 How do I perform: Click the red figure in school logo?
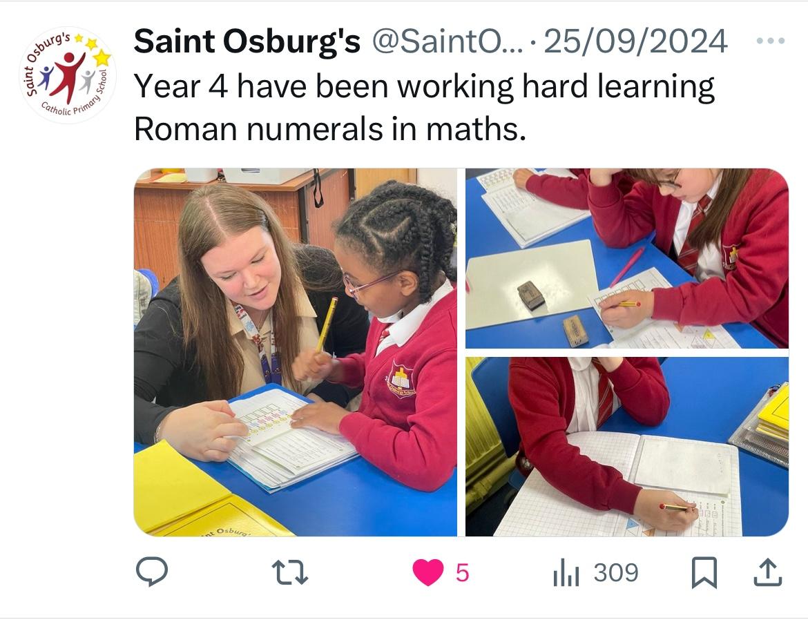point(69,76)
